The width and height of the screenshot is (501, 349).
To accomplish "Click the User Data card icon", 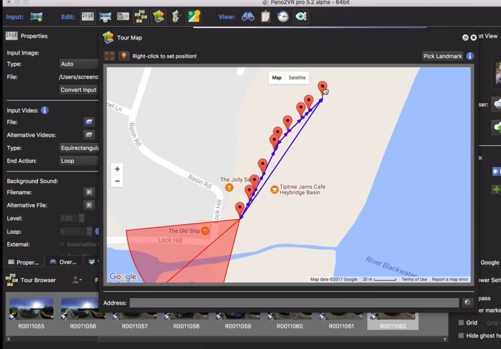I will click(x=123, y=17).
